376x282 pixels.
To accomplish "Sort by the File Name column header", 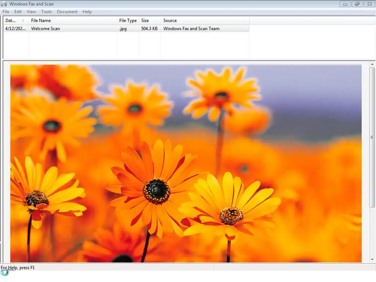I will pyautogui.click(x=73, y=21).
